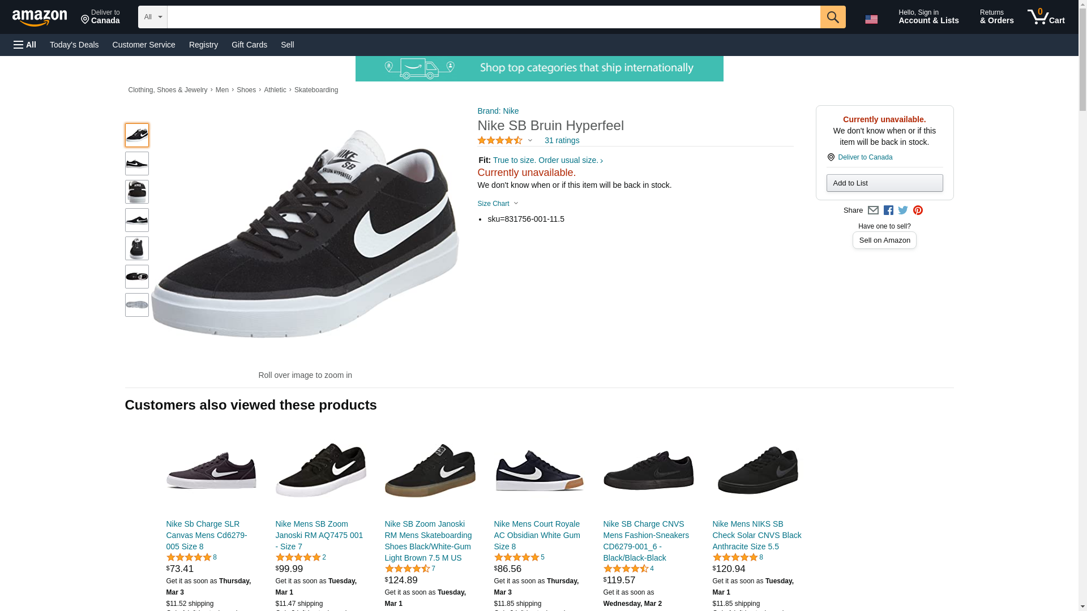Image resolution: width=1087 pixels, height=611 pixels.
Task: Open Nike Mens SB Zoom Janoski product
Action: pyautogui.click(x=319, y=535)
